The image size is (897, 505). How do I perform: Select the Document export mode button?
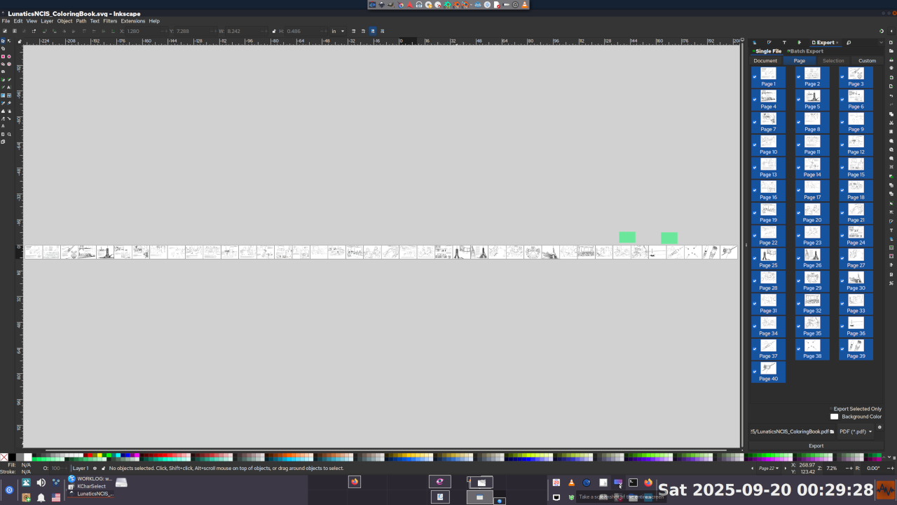click(765, 61)
